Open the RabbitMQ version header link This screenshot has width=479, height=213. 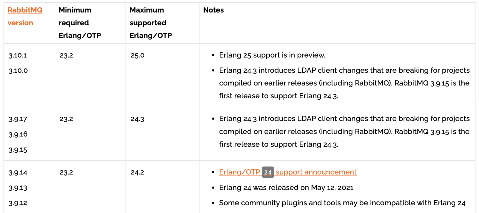click(25, 16)
